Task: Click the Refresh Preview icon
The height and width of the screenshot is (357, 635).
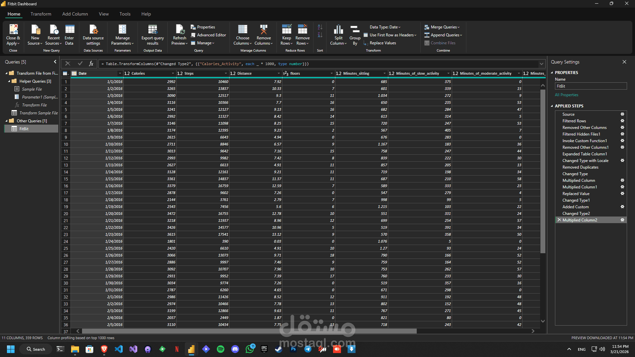Action: click(x=180, y=30)
